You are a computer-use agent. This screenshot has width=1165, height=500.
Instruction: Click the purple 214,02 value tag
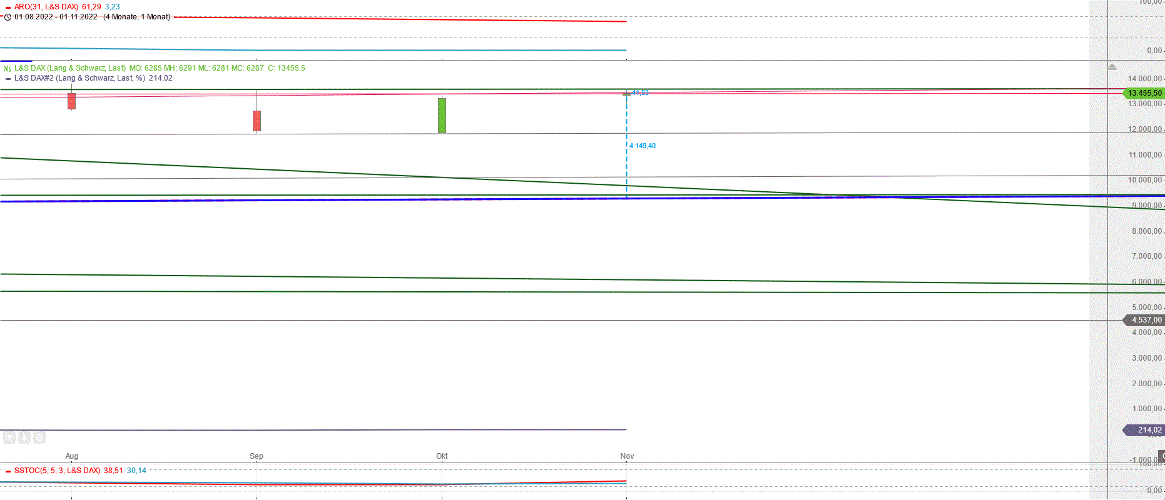coord(1144,430)
